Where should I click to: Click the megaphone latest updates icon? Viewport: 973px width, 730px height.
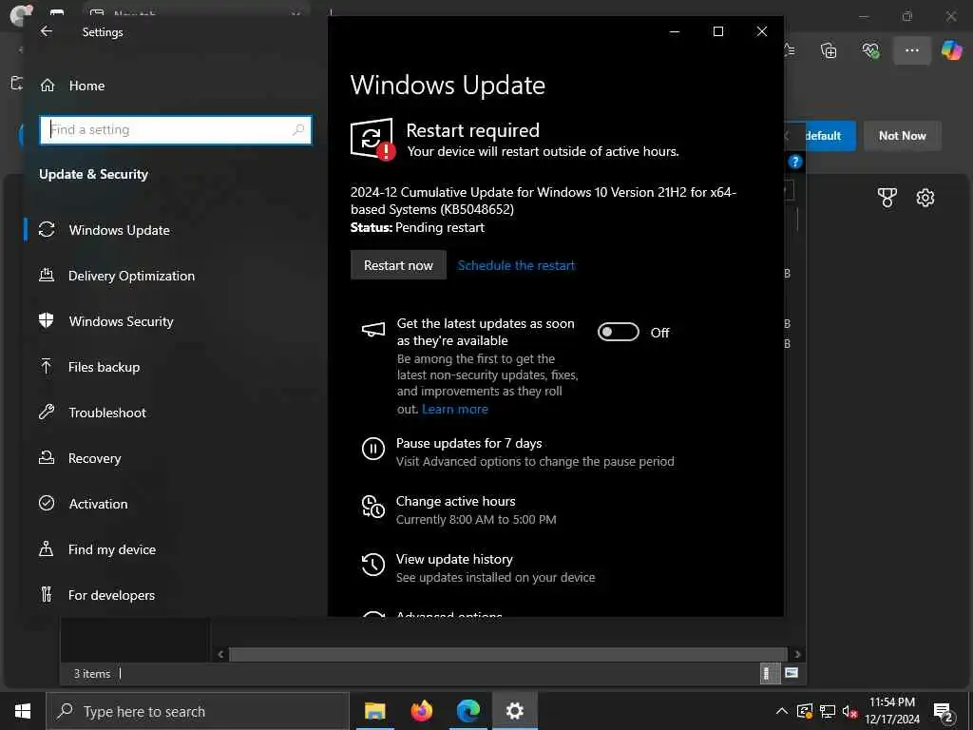[372, 330]
